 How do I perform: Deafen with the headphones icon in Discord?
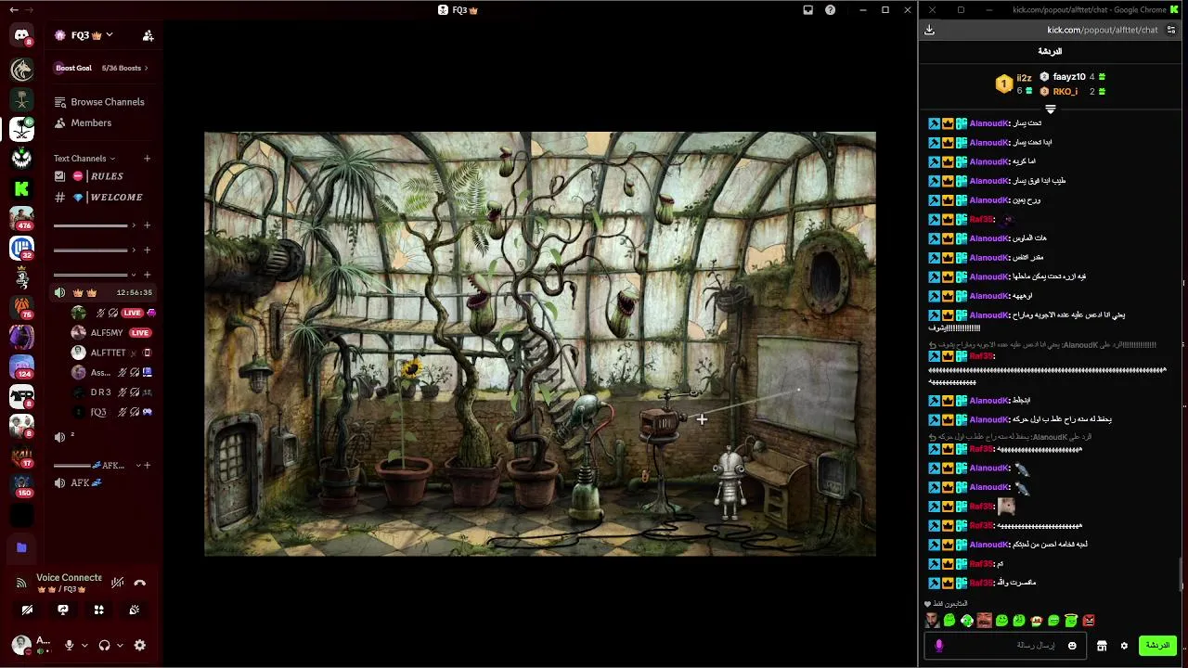tap(104, 645)
